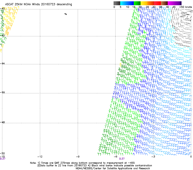Click the note line starting 'Note: 1) Times are GMT'

pos(82,163)
